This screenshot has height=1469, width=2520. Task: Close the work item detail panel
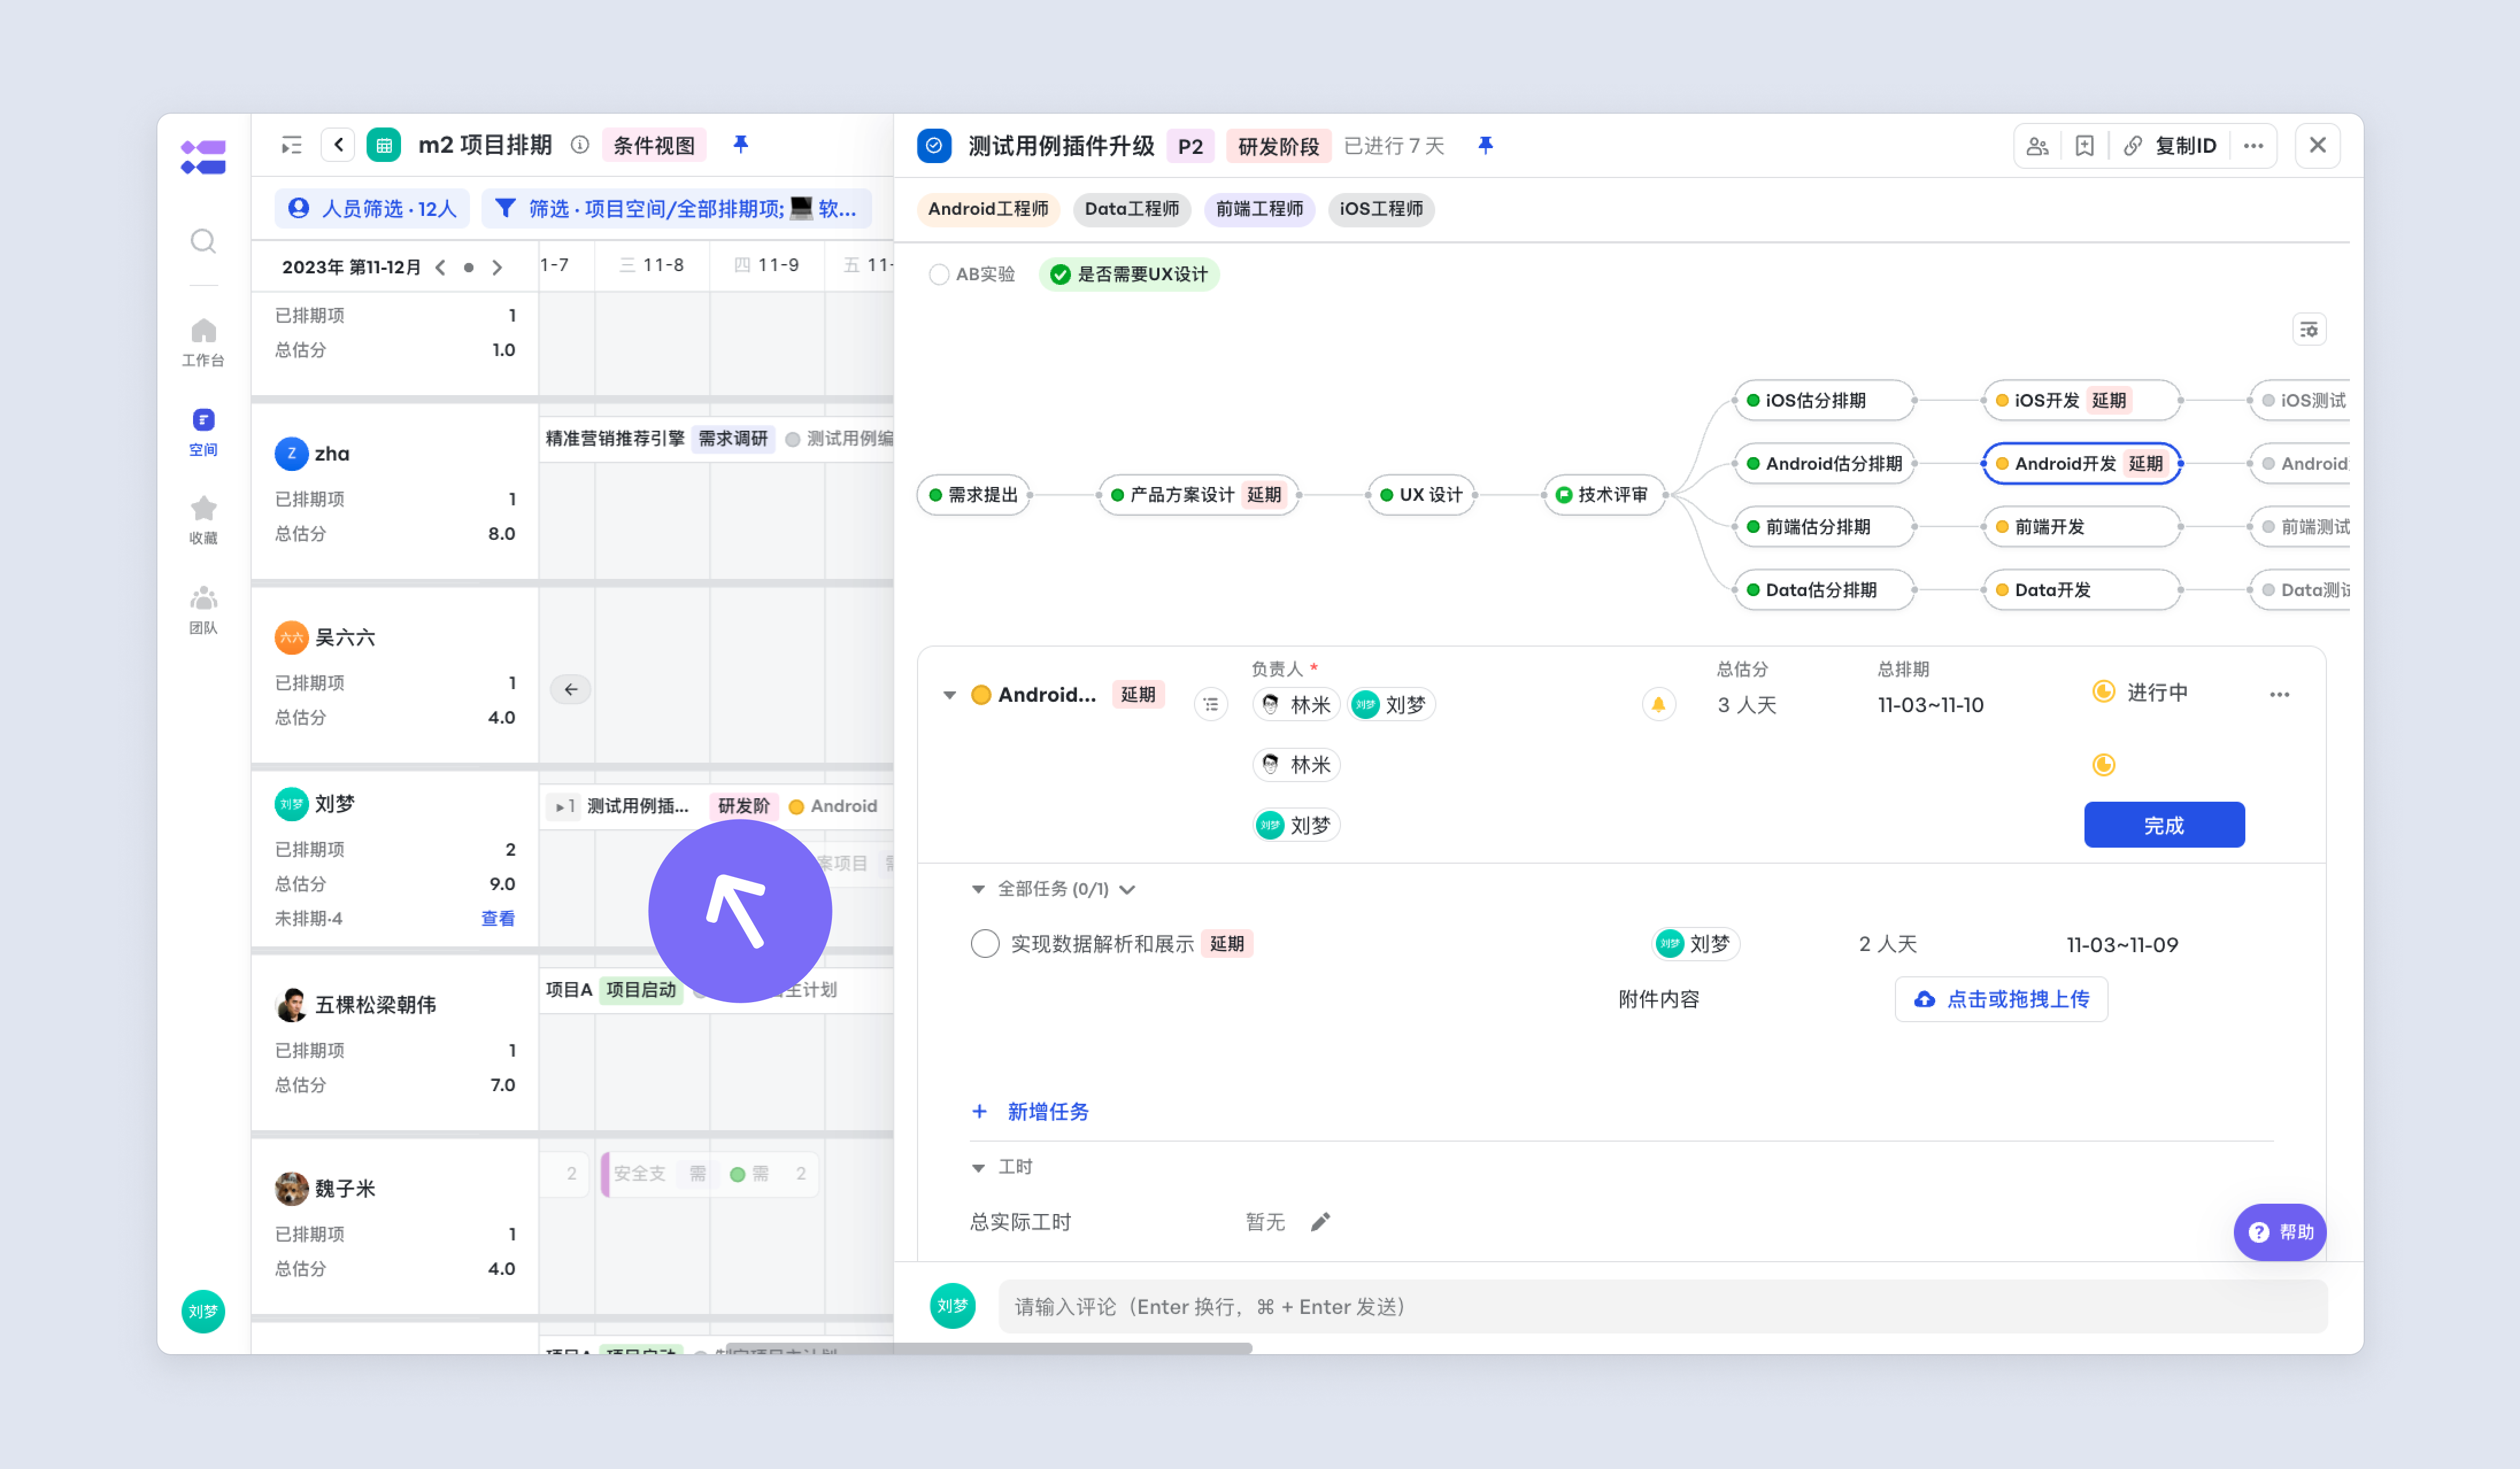[x=2317, y=146]
